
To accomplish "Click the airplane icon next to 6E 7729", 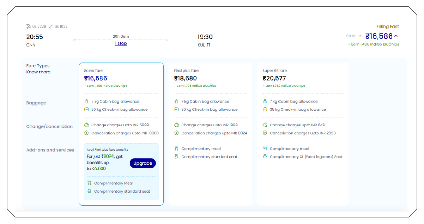I will click(29, 26).
